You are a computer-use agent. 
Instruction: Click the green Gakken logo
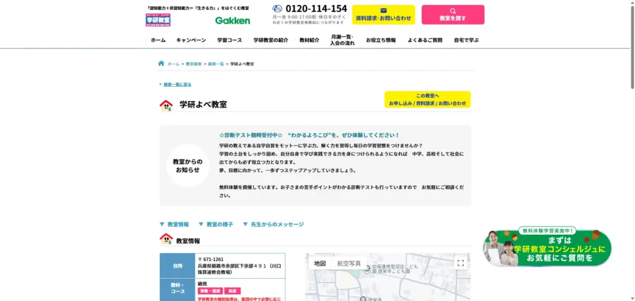coord(233,20)
